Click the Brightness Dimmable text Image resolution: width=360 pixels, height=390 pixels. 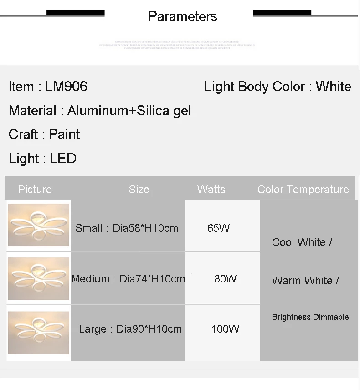point(310,317)
